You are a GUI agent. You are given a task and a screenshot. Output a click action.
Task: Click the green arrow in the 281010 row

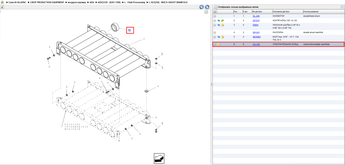(222, 20)
